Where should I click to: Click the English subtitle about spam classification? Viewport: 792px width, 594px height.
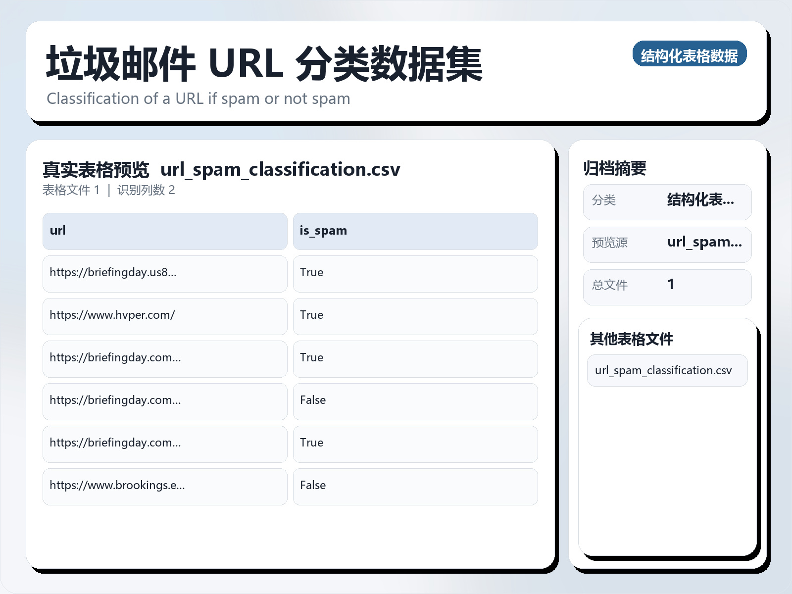click(x=198, y=99)
